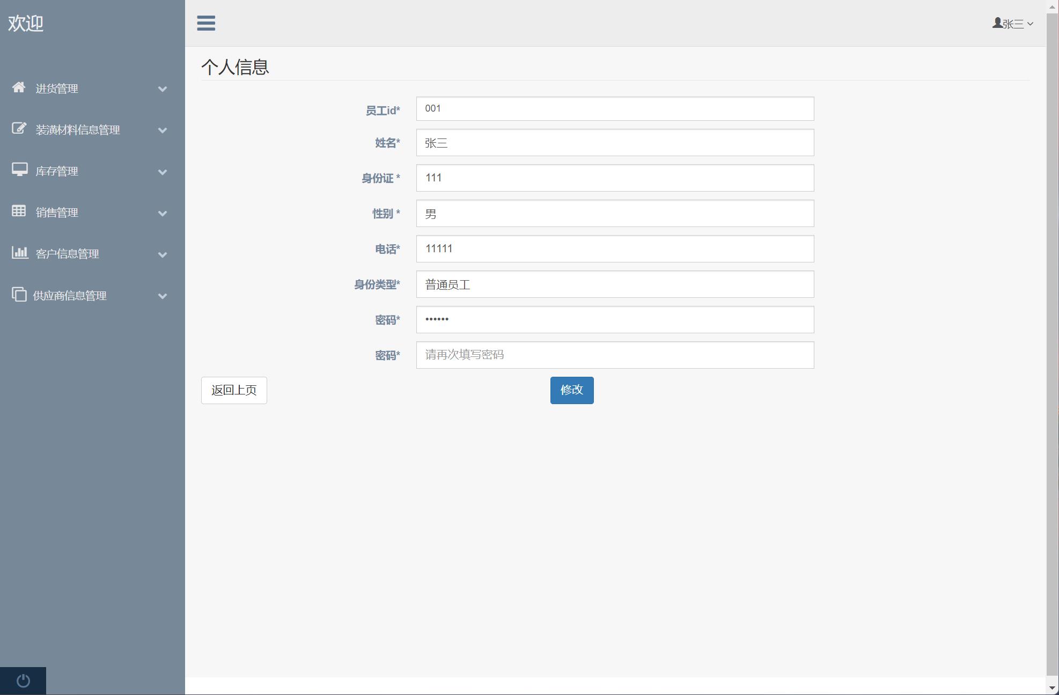Click the bar chart icon beside 客户信息管理
This screenshot has height=695, width=1059.
19,252
